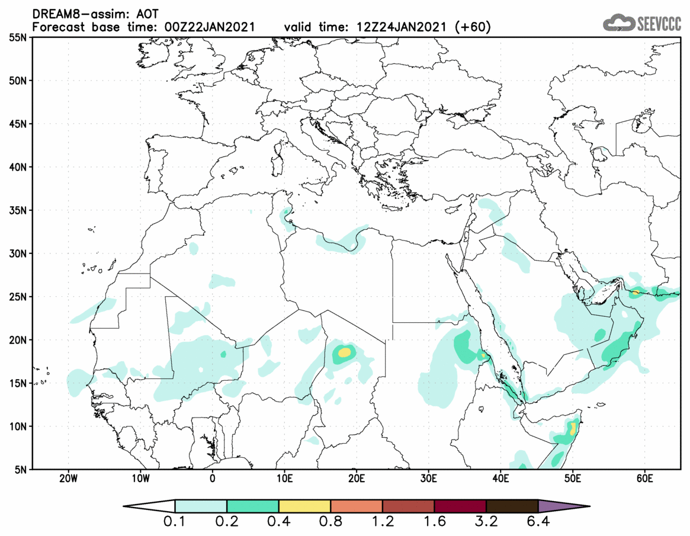Image resolution: width=690 pixels, height=536 pixels.
Task: Click the light cyan 0.1–0.2 legend swatch
Action: pos(201,506)
